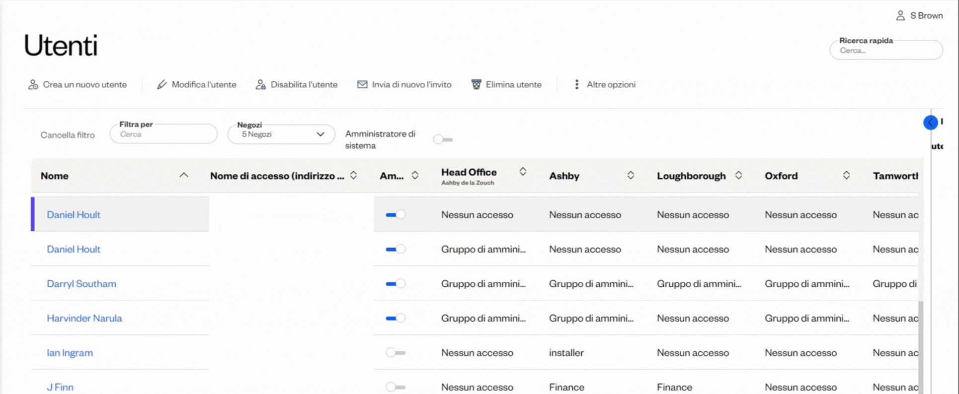959x394 pixels.
Task: Open Ian Ingram user link
Action: tap(70, 353)
